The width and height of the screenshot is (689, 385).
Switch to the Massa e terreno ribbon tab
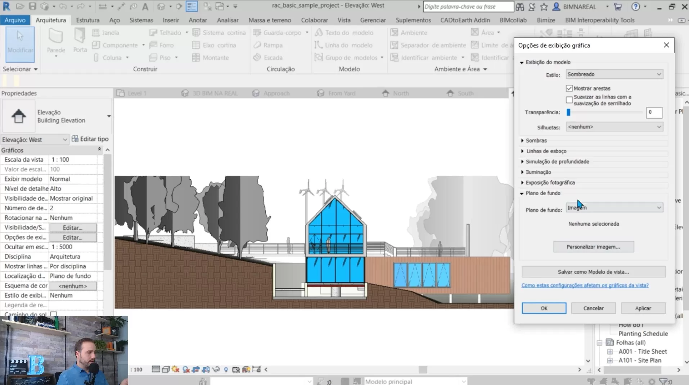click(270, 20)
